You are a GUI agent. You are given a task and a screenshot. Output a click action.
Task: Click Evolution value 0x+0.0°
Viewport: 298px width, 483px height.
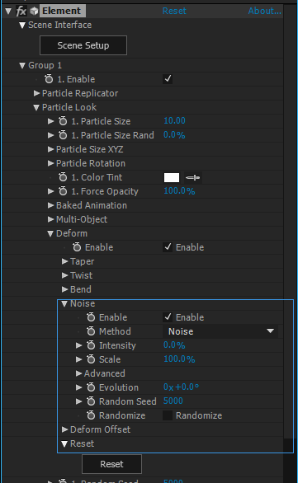181,387
